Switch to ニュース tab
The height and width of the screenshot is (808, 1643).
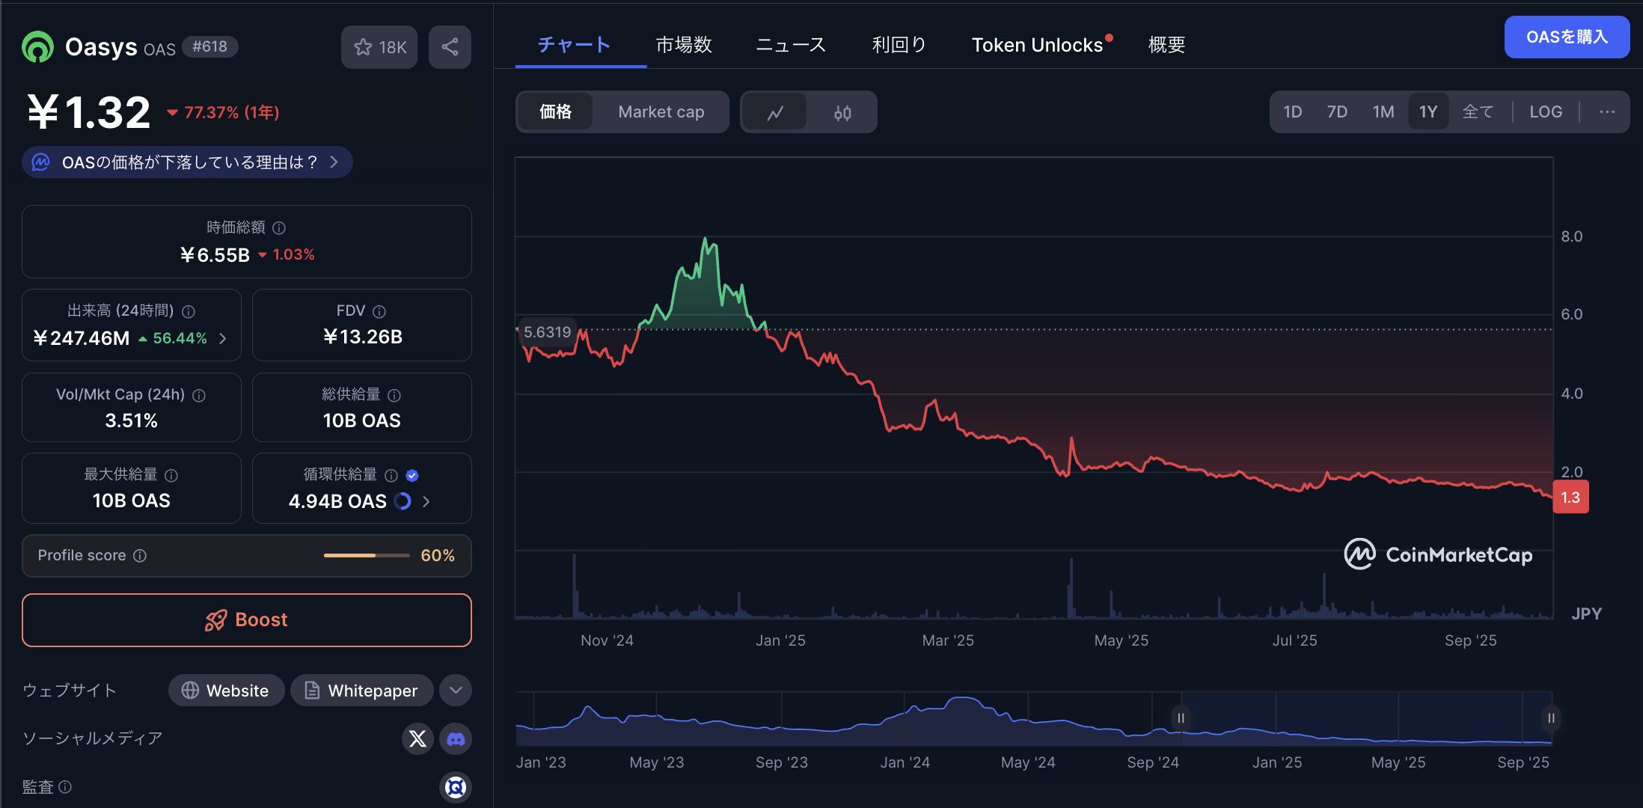pos(791,45)
